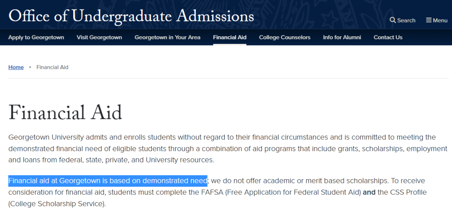Click the highlighted demonstrated need sentence
The image size is (452, 213).
coord(108,181)
